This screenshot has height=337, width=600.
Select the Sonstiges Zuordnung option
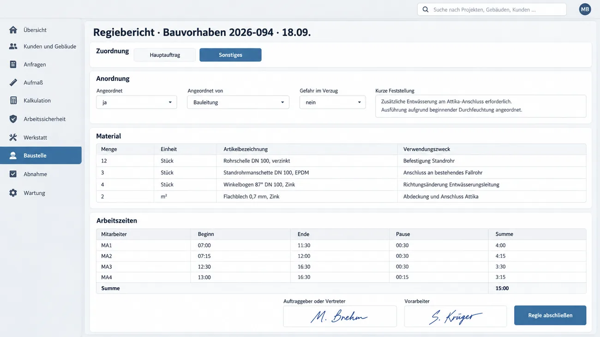pyautogui.click(x=230, y=55)
